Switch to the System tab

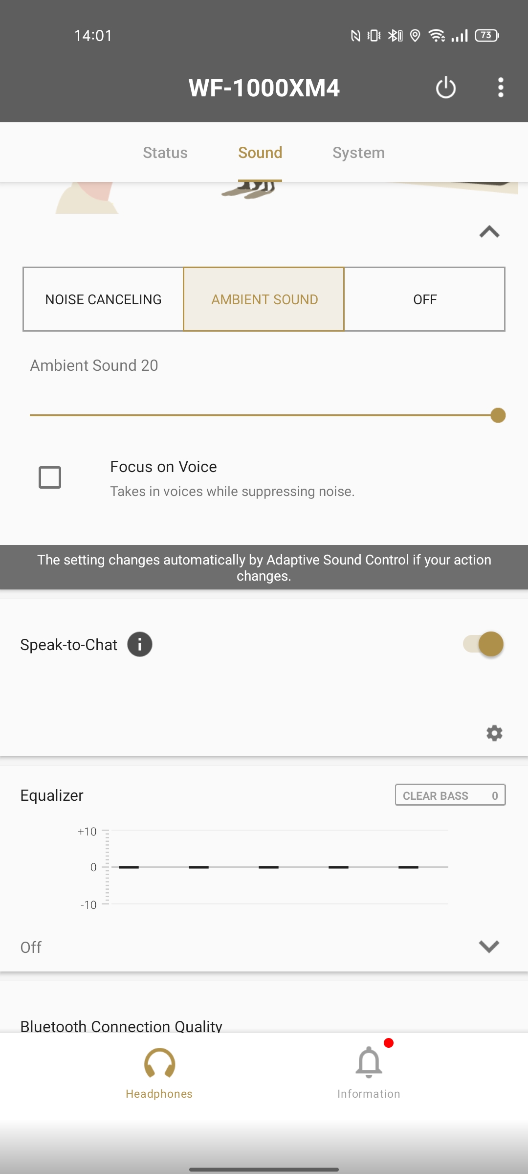pos(358,153)
